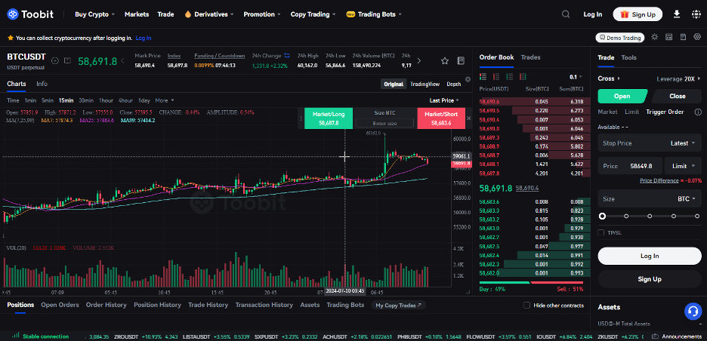Click the Trigger Order info icon

tap(698, 112)
